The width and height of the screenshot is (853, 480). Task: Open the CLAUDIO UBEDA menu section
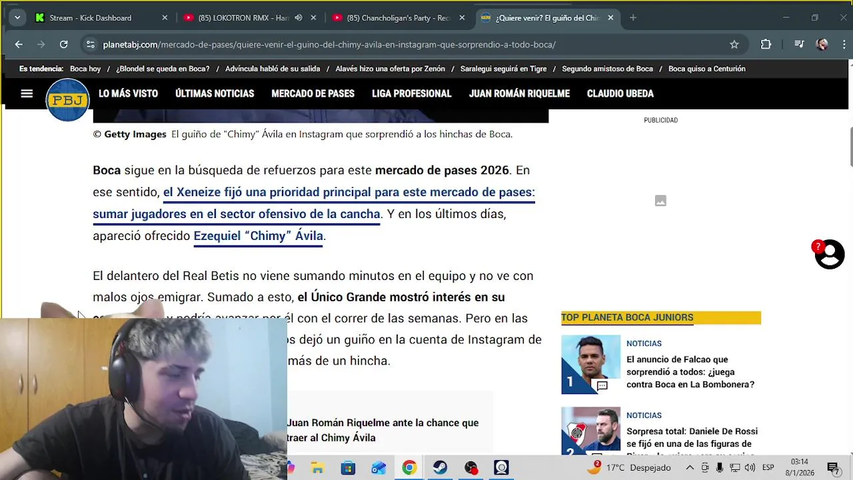(620, 94)
